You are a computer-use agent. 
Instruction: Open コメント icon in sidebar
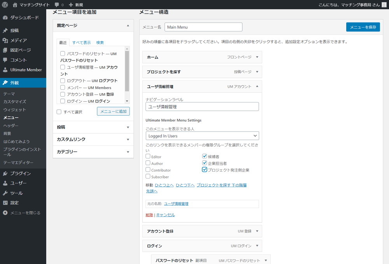(5, 60)
